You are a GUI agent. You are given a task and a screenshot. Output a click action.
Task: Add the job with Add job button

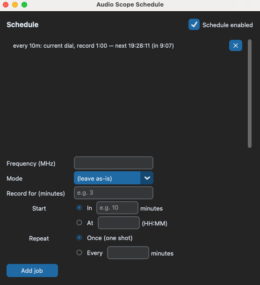click(x=32, y=270)
